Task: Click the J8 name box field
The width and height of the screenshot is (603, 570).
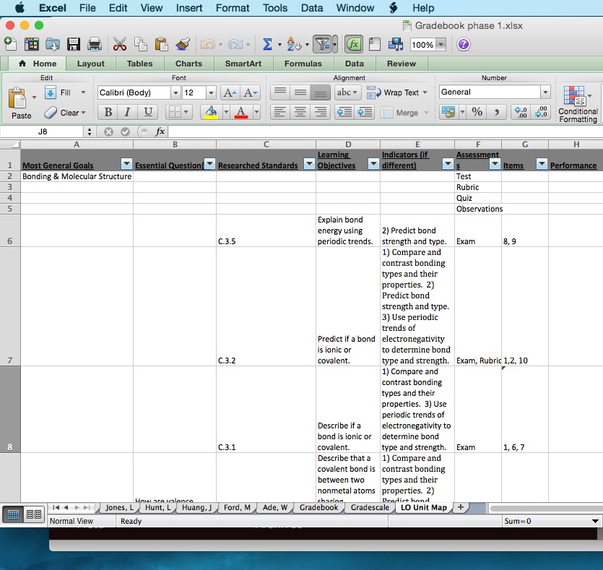Action: [42, 132]
